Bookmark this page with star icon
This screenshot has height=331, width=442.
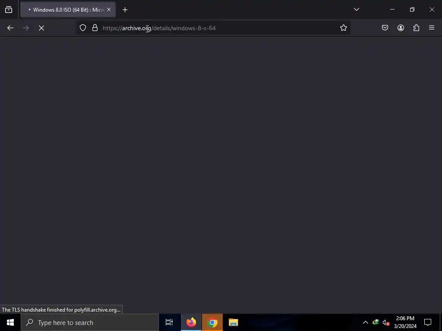(x=343, y=28)
